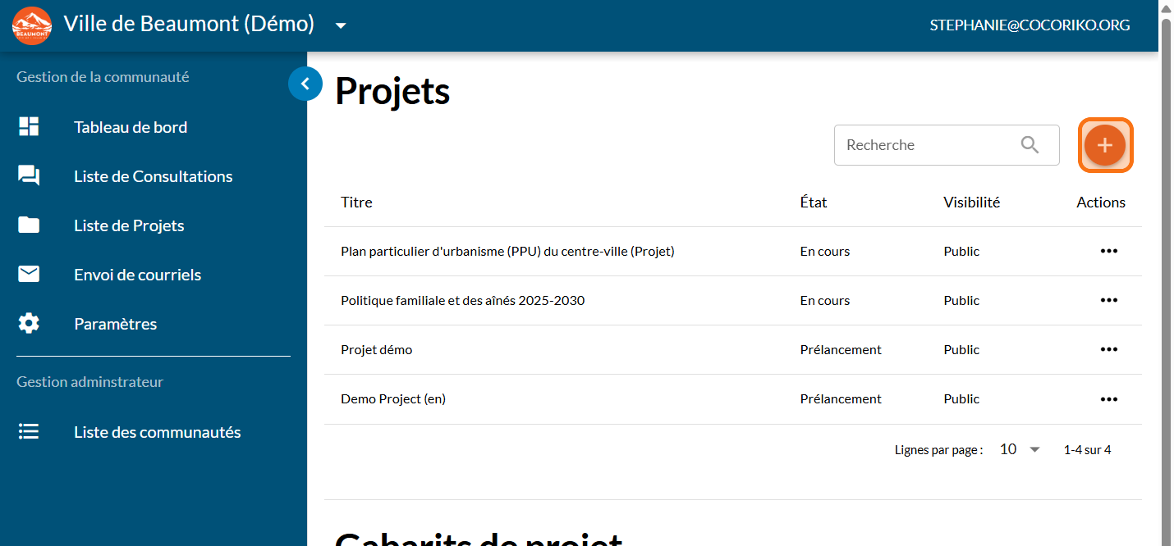Open the community switcher dropdown arrow
The width and height of the screenshot is (1174, 546).
click(x=341, y=25)
